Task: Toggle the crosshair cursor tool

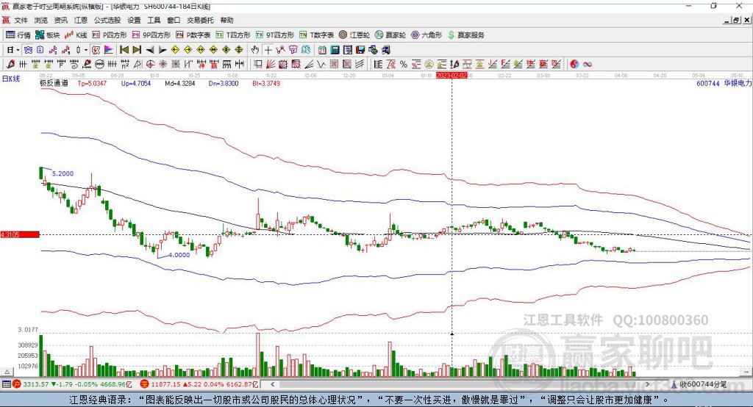Action: click(268, 50)
